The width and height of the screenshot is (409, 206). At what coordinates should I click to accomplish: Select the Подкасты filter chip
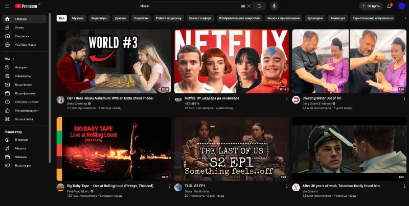click(x=141, y=18)
